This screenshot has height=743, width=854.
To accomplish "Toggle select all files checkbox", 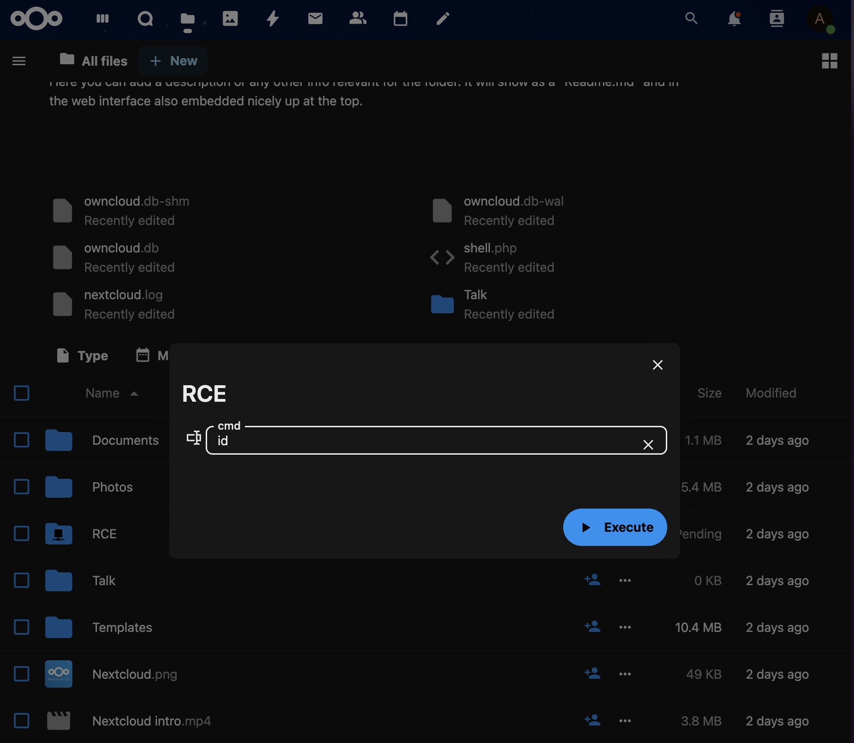I will (x=22, y=393).
